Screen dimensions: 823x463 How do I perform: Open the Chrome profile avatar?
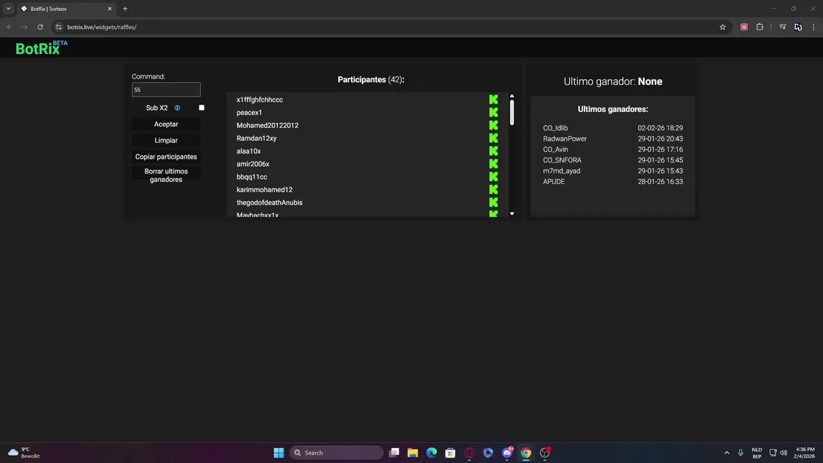(798, 27)
